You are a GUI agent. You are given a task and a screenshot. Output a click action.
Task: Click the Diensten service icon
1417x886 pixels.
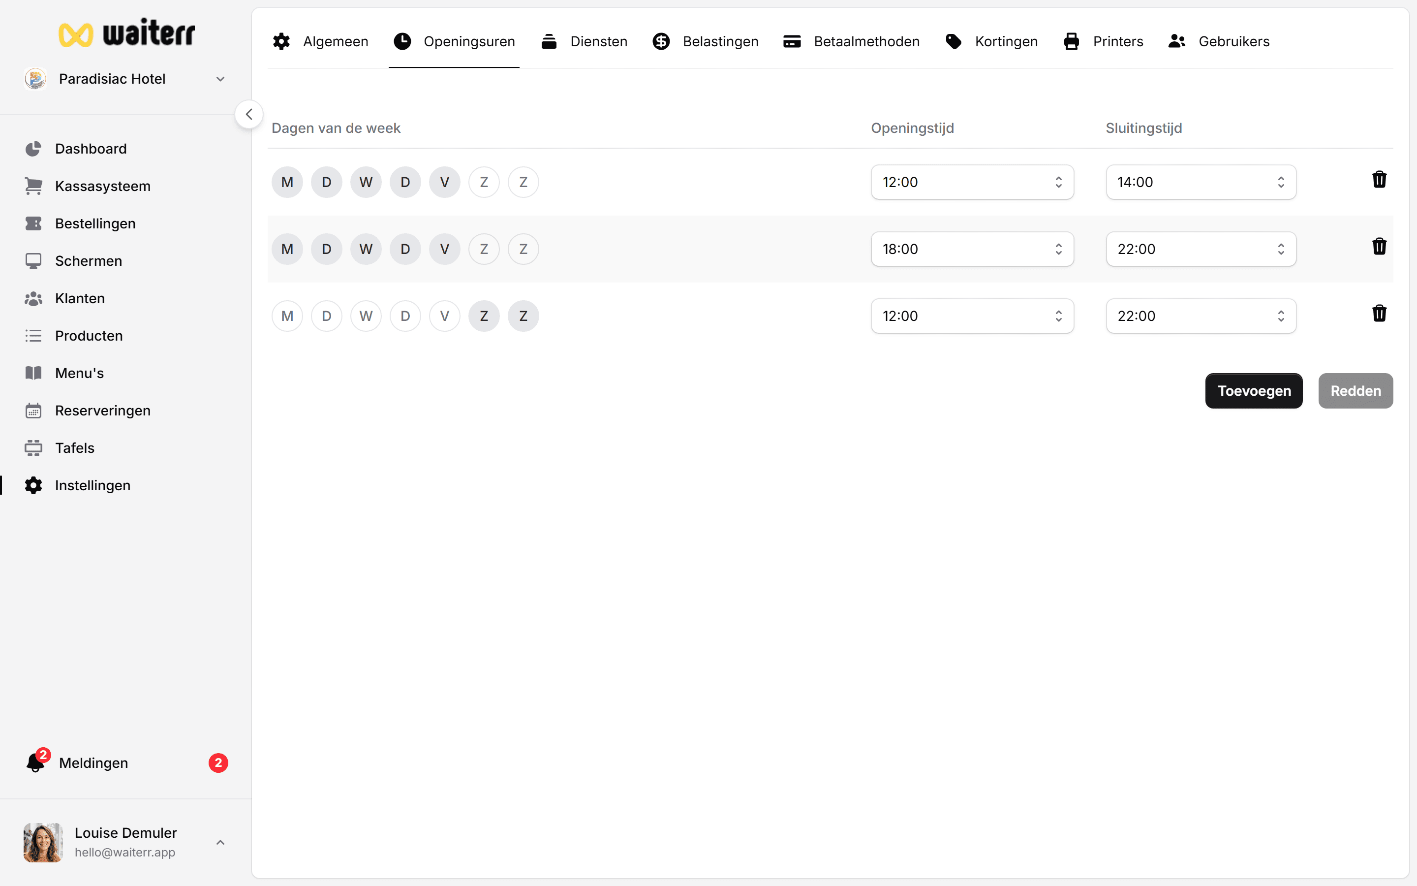pyautogui.click(x=549, y=42)
